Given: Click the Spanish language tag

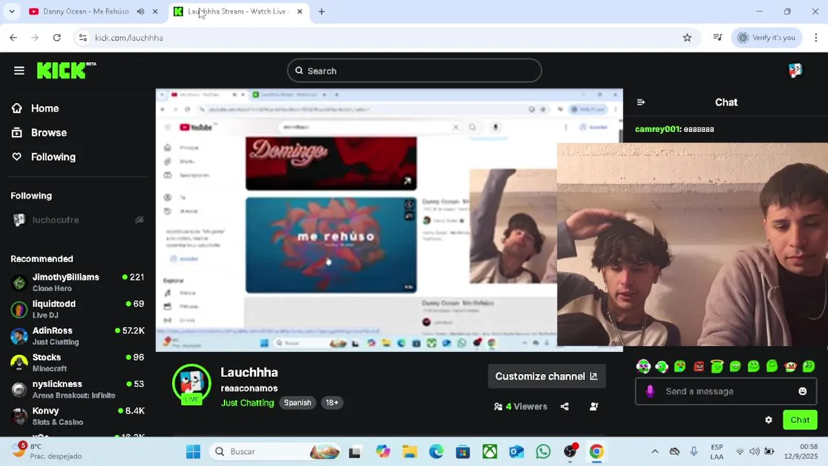Looking at the screenshot, I should (298, 403).
